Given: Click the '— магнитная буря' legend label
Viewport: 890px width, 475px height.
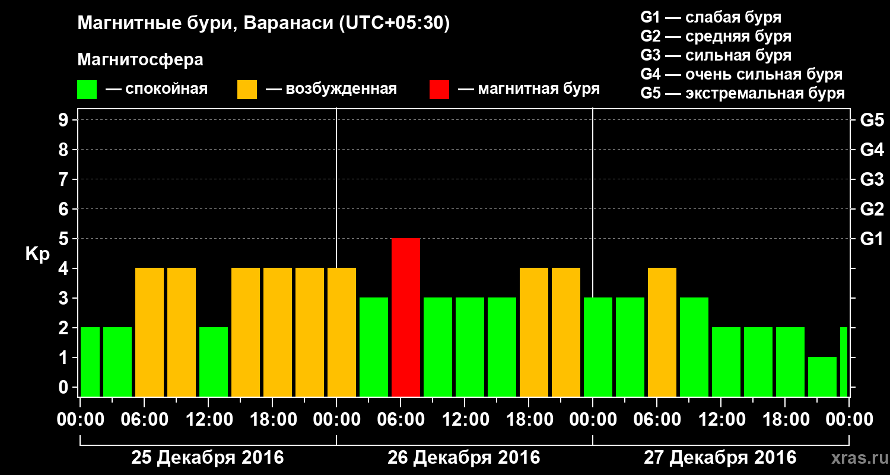Looking at the screenshot, I should (x=529, y=89).
